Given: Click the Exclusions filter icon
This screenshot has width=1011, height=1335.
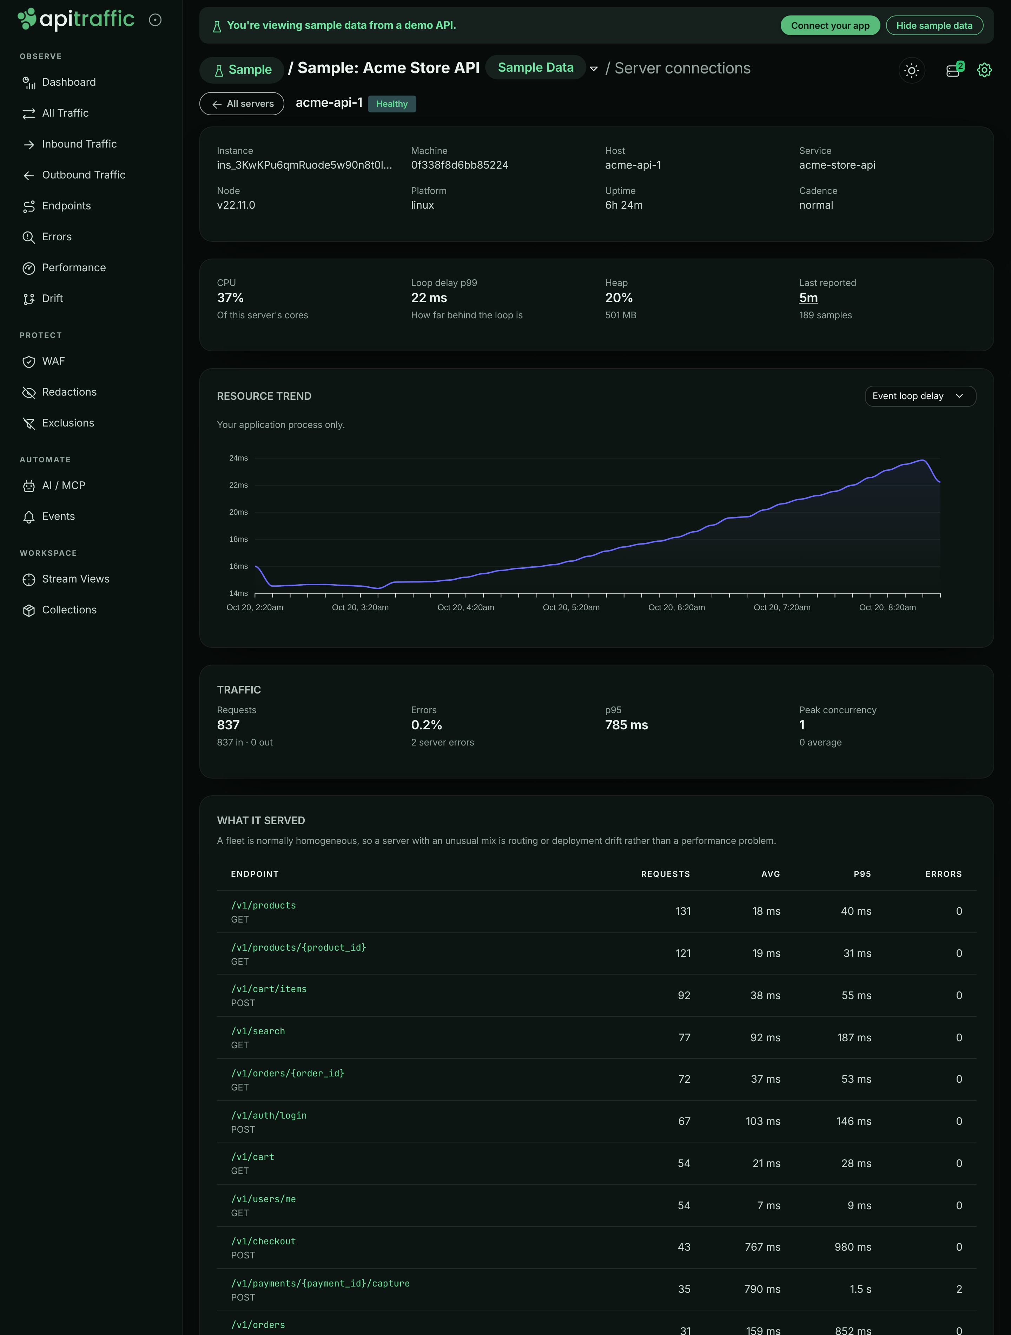Looking at the screenshot, I should click(29, 423).
